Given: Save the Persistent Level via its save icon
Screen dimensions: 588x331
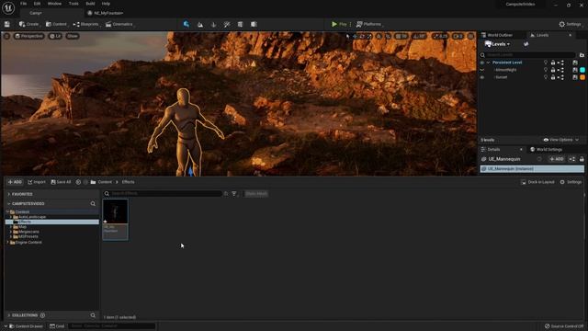Looking at the screenshot, I should [575, 63].
